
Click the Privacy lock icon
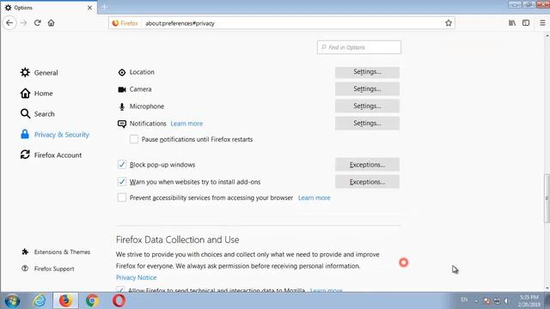click(x=25, y=134)
